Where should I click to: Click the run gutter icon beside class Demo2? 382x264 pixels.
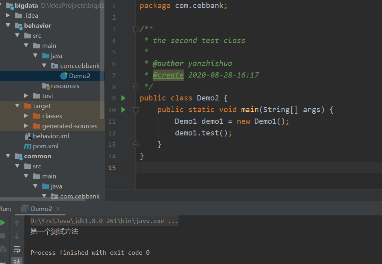pyautogui.click(x=124, y=98)
